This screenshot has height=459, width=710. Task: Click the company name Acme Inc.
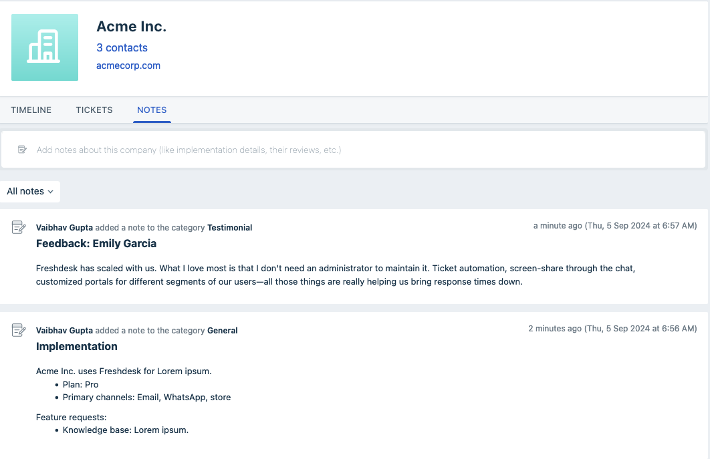(x=131, y=26)
